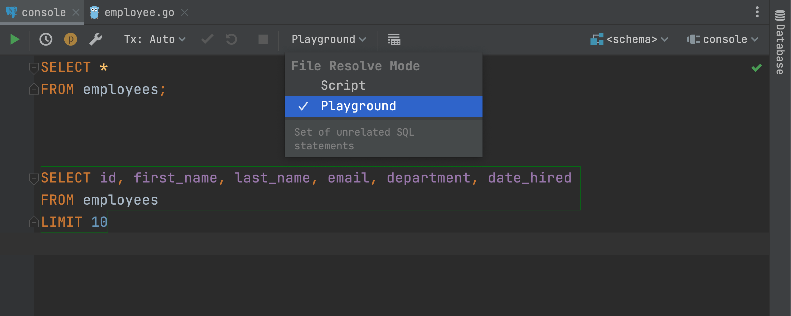Expand the Playground resolve mode dropdown
The image size is (791, 316).
(x=328, y=39)
